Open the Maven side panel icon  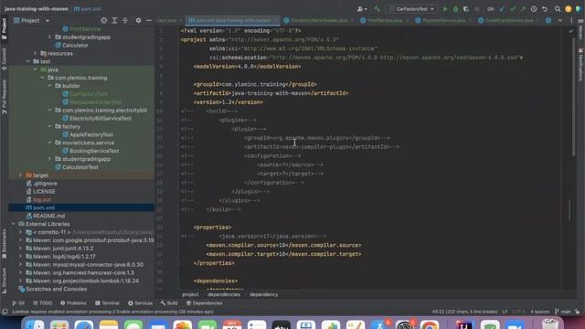pos(580,29)
